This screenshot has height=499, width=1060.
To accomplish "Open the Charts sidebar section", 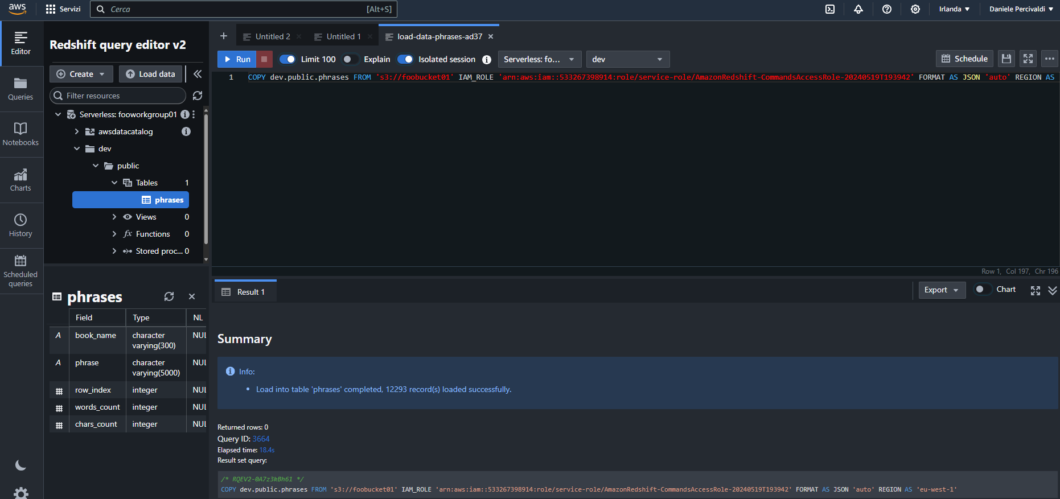I will click(x=21, y=180).
